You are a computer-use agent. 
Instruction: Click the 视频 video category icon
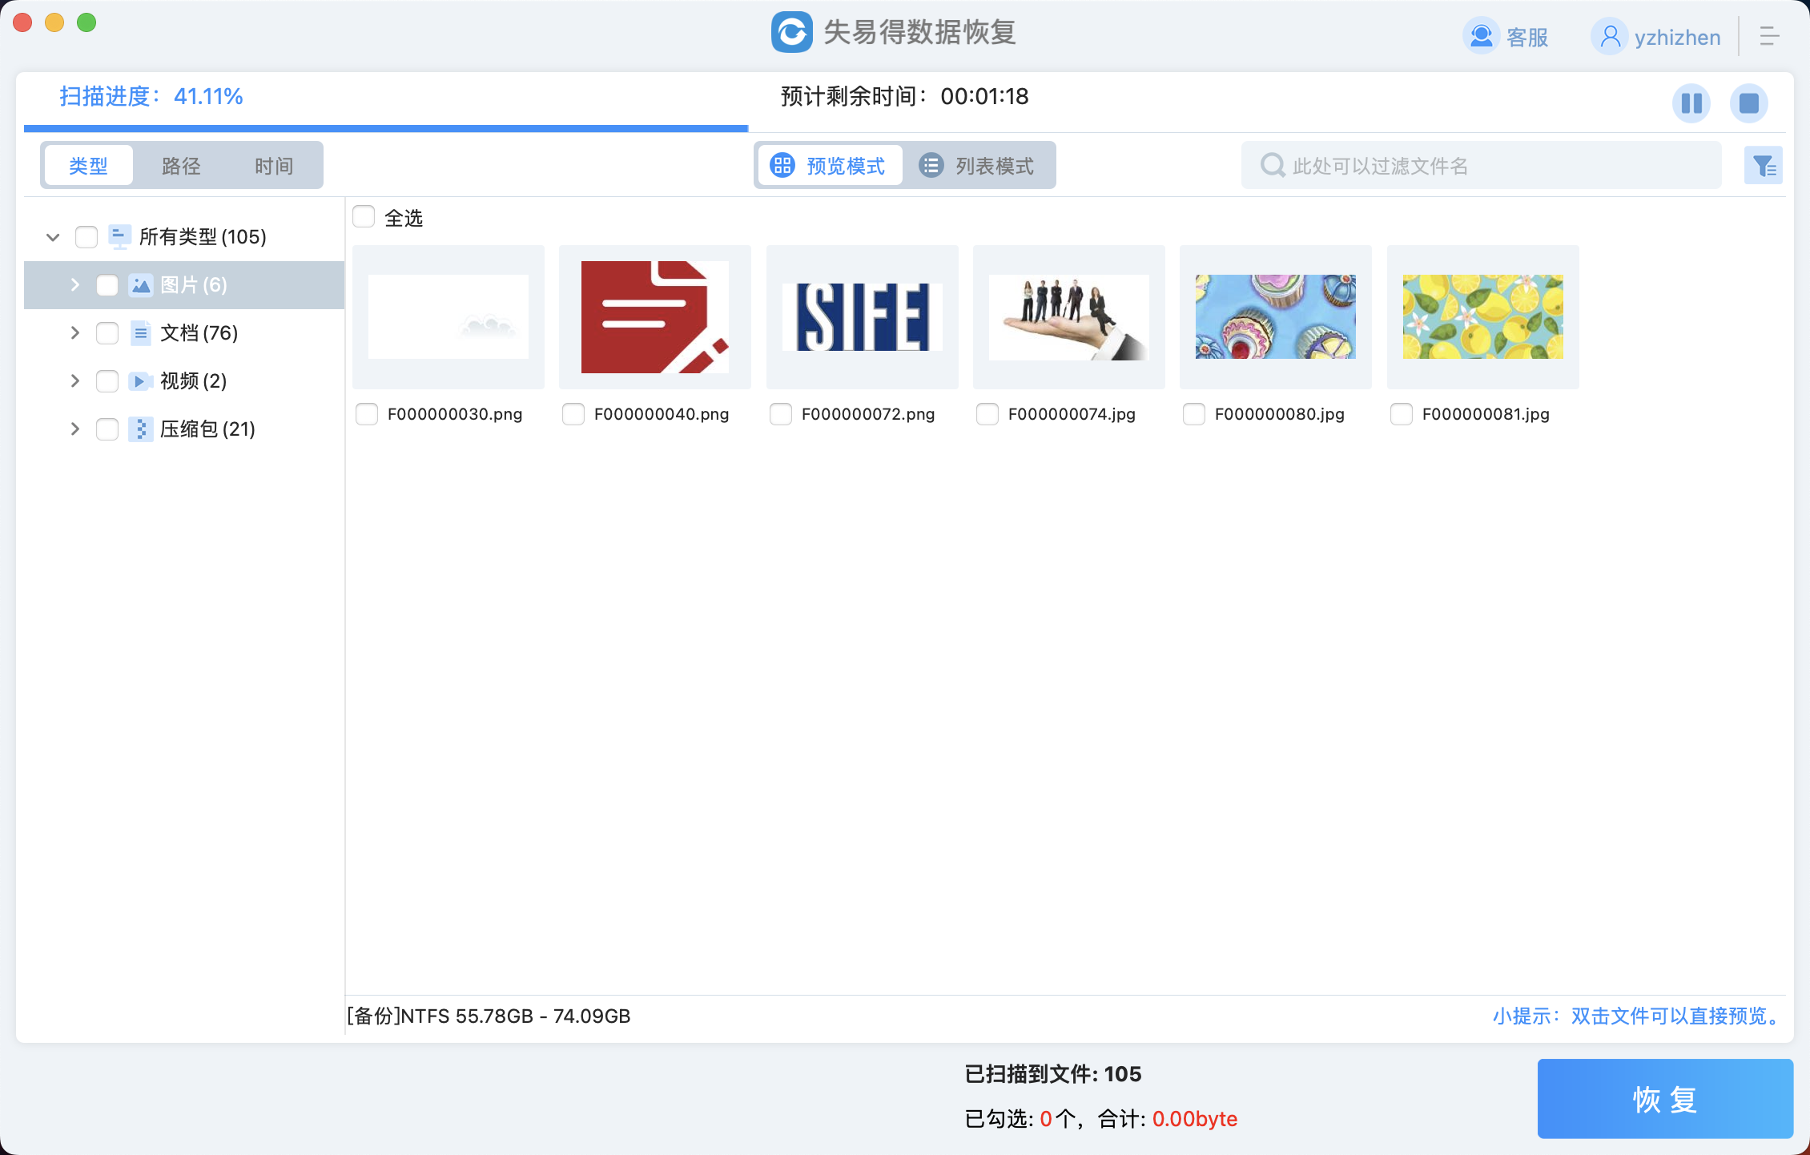[141, 381]
